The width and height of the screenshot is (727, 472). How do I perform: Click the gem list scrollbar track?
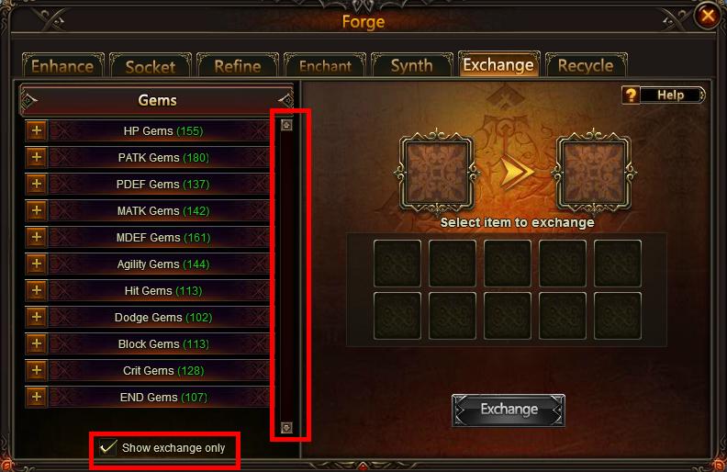tap(286, 275)
